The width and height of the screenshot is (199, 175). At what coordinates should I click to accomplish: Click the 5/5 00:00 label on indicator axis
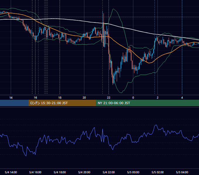(x=133, y=172)
